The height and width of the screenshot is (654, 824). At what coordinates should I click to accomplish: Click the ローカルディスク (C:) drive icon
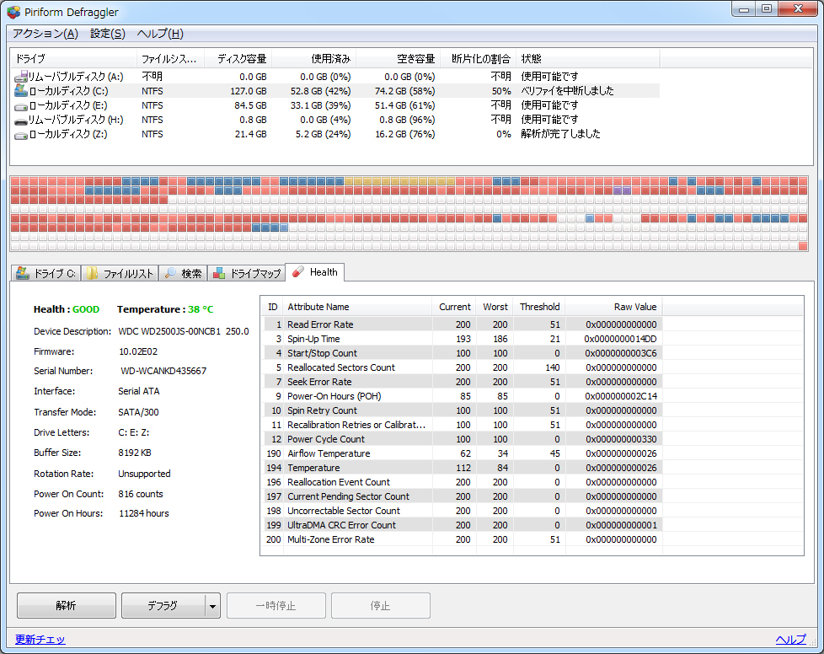coord(21,90)
